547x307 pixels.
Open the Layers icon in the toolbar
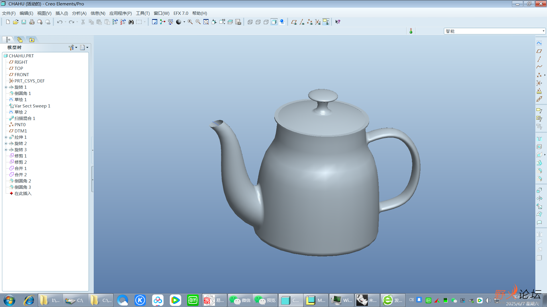click(230, 22)
